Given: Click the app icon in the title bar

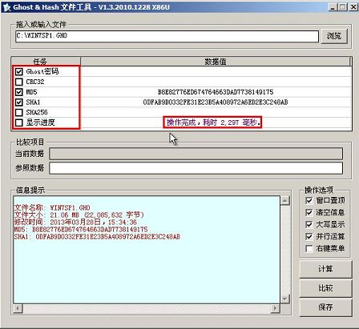Looking at the screenshot, I should 6,7.
